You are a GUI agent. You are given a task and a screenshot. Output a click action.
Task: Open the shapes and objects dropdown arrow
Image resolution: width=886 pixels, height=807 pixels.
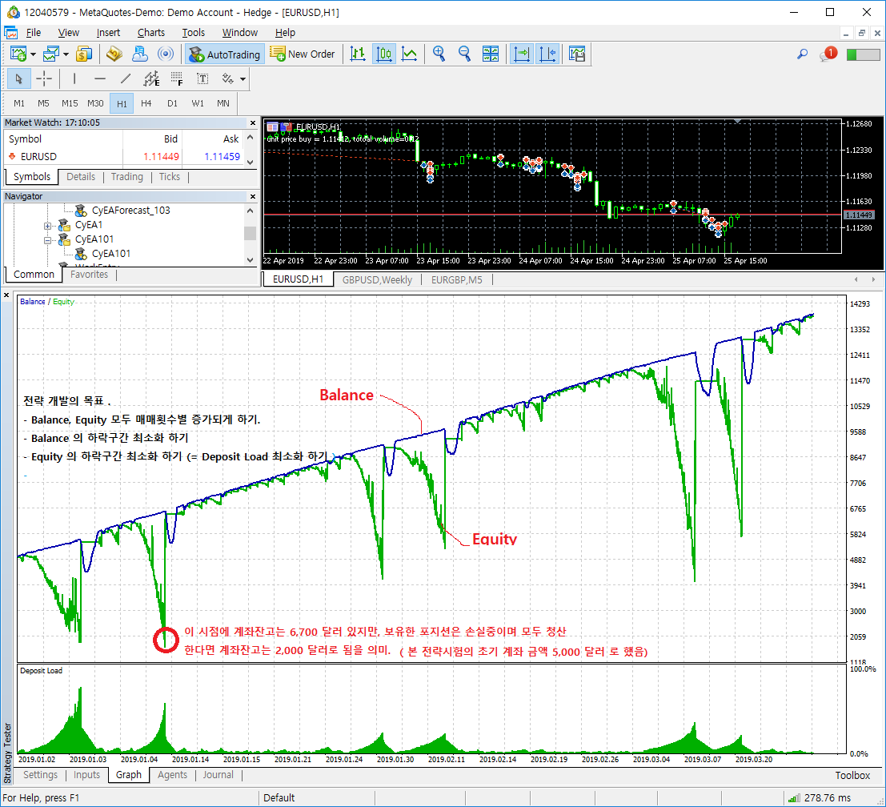(x=243, y=79)
